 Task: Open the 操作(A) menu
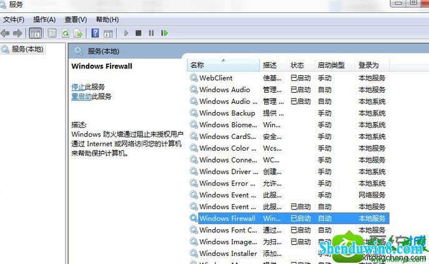click(x=44, y=20)
